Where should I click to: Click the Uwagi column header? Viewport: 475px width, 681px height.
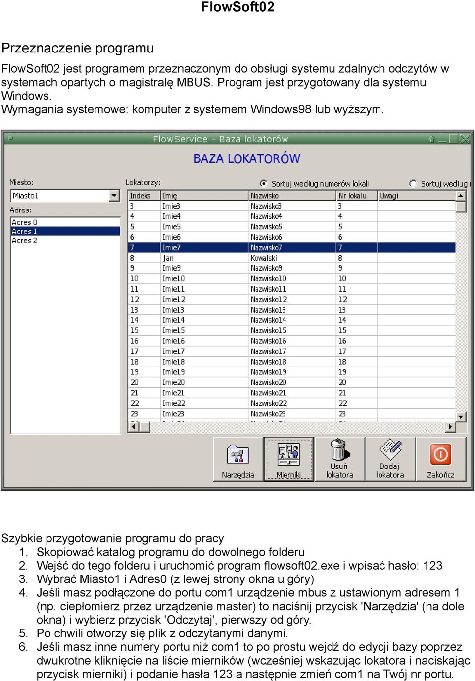point(417,196)
